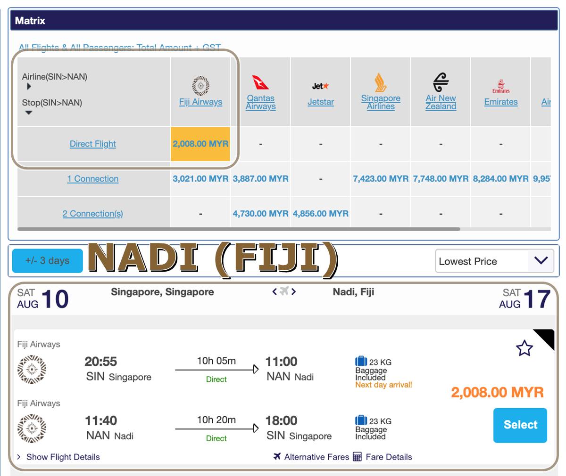Filter by Direct Flight

pyautogui.click(x=93, y=144)
